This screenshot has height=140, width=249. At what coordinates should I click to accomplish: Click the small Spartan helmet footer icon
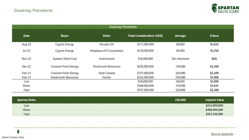[18, 132]
